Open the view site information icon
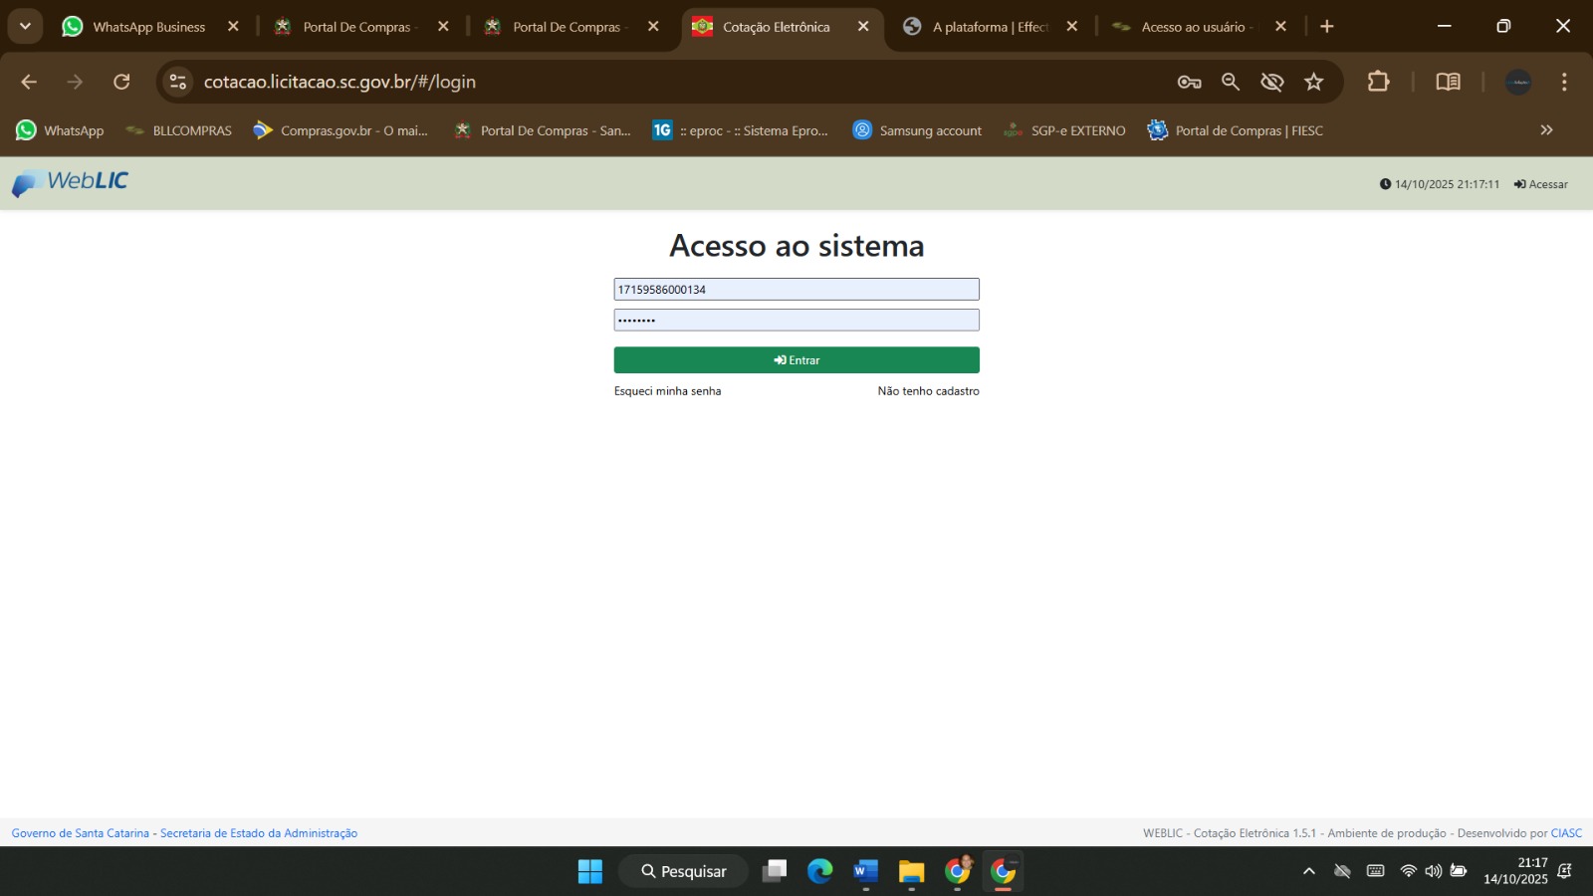This screenshot has width=1593, height=896. (178, 82)
